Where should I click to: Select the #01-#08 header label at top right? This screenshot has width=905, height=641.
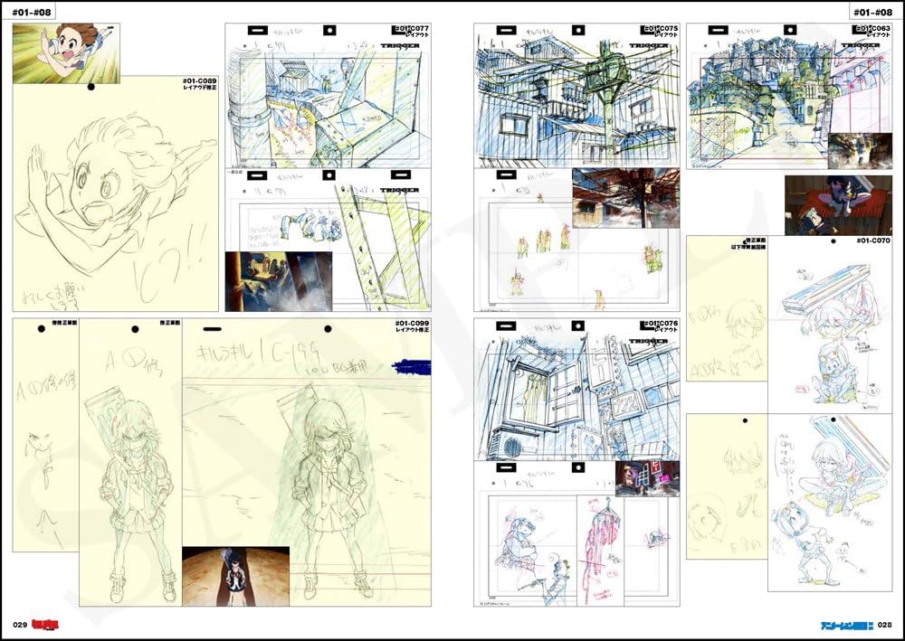(872, 12)
